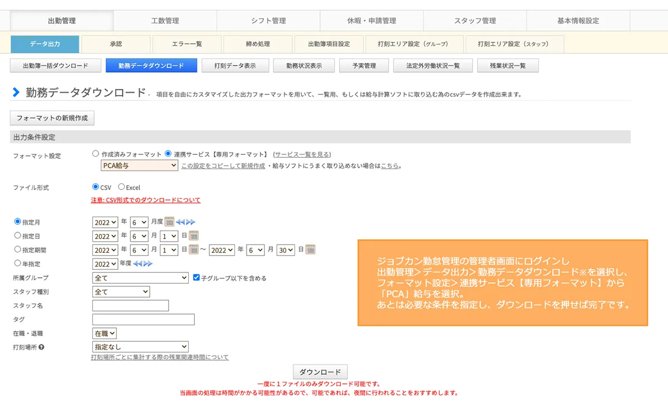Click the 予実管理 button
The image size is (668, 404).
[364, 66]
